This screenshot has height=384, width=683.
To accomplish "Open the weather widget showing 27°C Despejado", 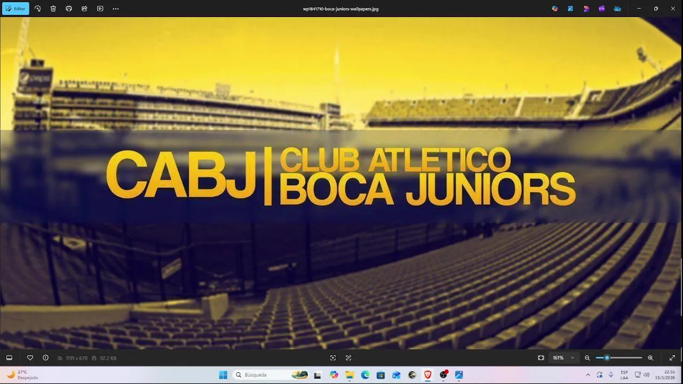I will (x=22, y=375).
